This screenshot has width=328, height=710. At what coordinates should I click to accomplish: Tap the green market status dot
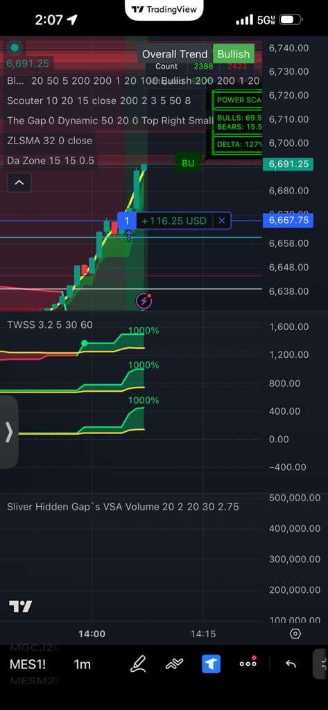click(x=15, y=48)
